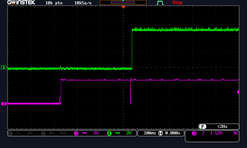
Task: Click the 0.000s horizontal position value
Action: (173, 133)
